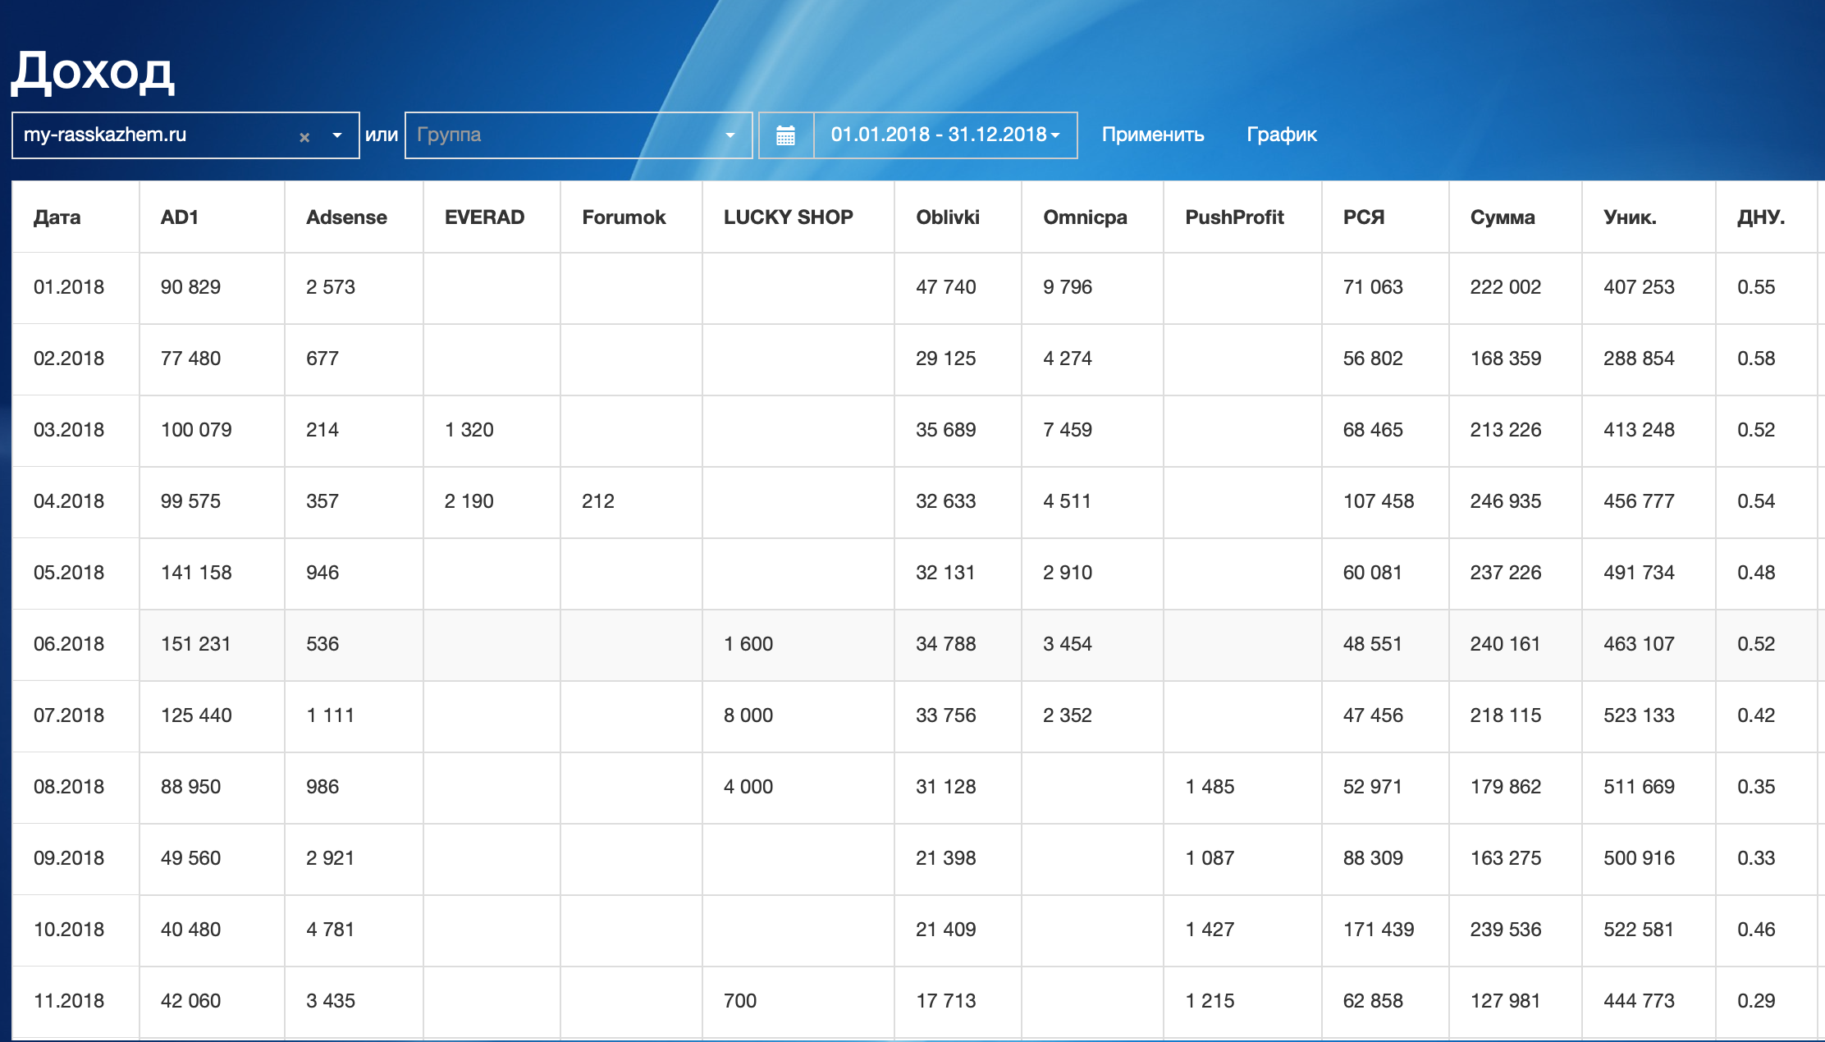Click Adsense value 2 573

pos(331,287)
